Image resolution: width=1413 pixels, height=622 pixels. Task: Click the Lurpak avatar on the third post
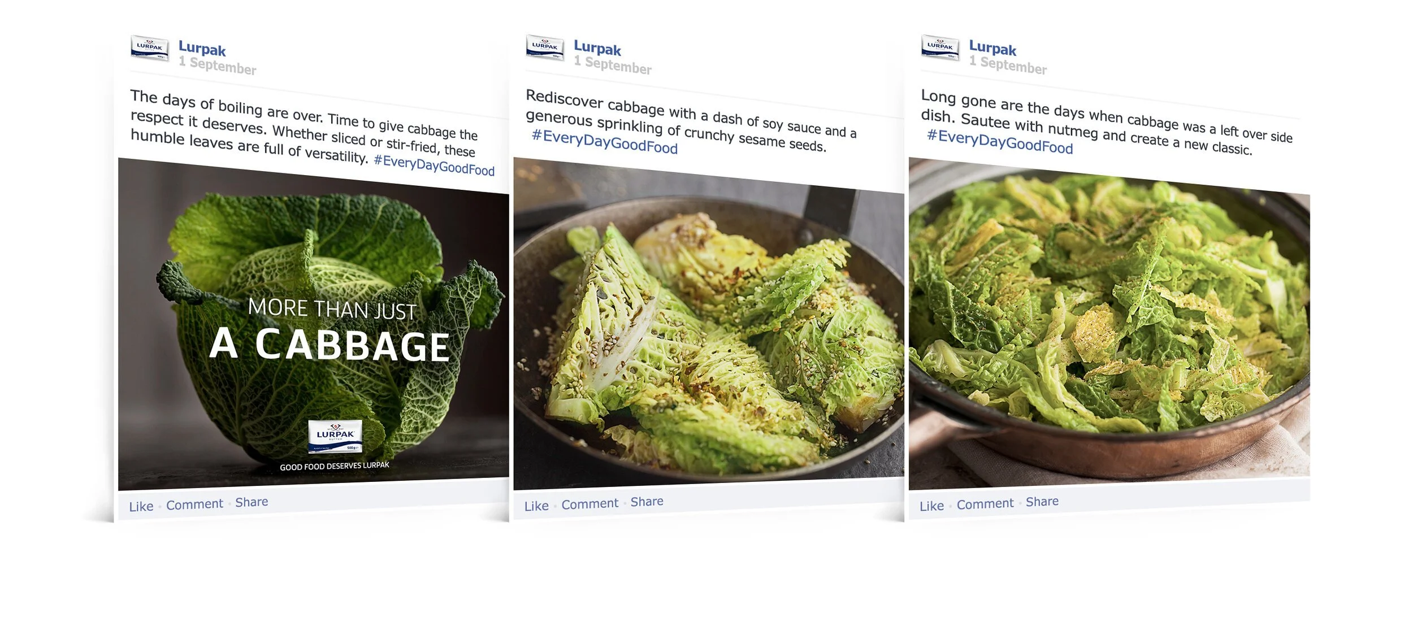pos(940,47)
